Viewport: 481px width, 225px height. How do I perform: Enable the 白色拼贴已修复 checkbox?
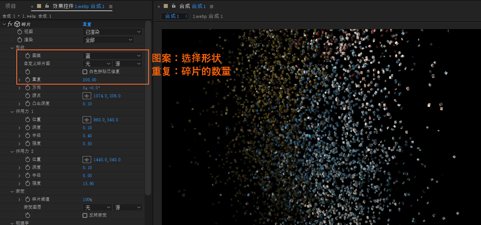[x=85, y=72]
